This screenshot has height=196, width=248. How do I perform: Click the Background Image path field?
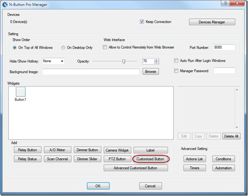pos(91,72)
